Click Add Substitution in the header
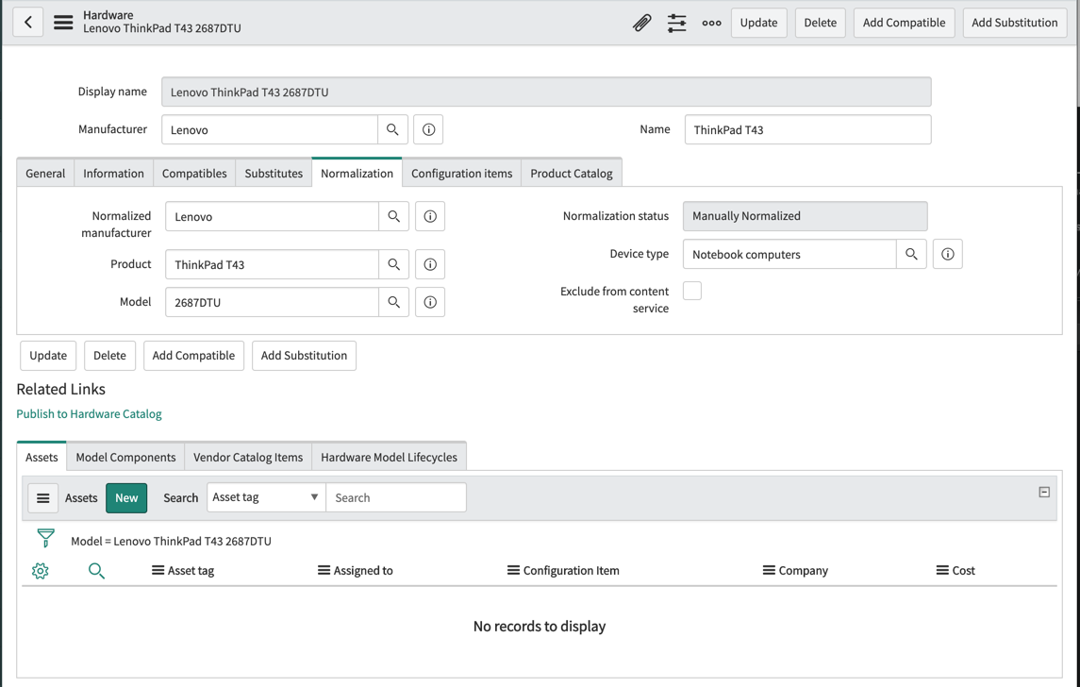 click(1015, 23)
